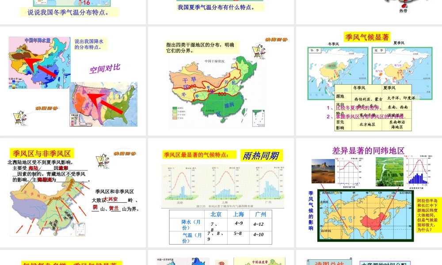Screen dimensions: 442x265
Task: Select the 季风气候显著 slide title
Action: [367, 37]
